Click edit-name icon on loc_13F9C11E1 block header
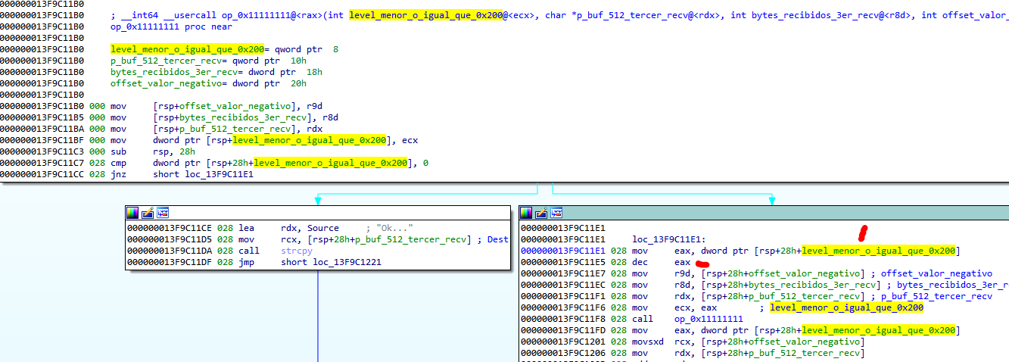This screenshot has width=1009, height=362. coord(541,213)
